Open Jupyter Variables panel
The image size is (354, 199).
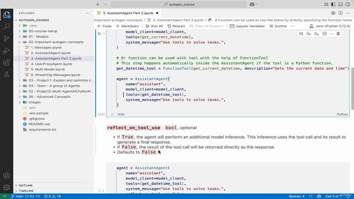pos(247,26)
